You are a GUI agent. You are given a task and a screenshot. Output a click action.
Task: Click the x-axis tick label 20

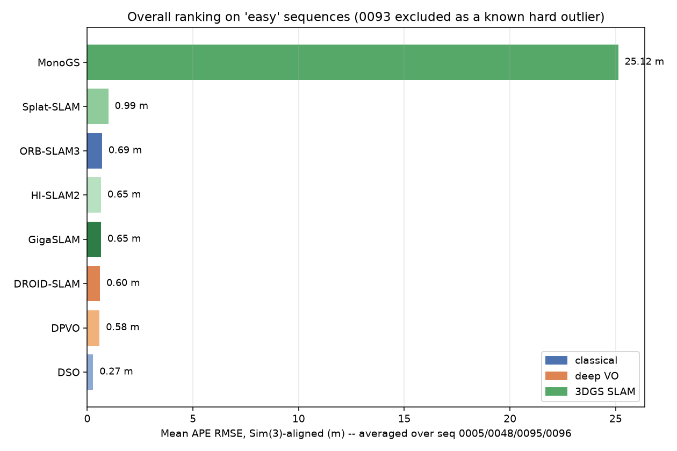point(510,419)
